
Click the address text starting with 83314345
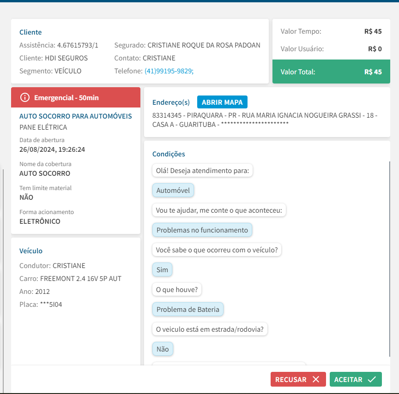tap(264, 119)
